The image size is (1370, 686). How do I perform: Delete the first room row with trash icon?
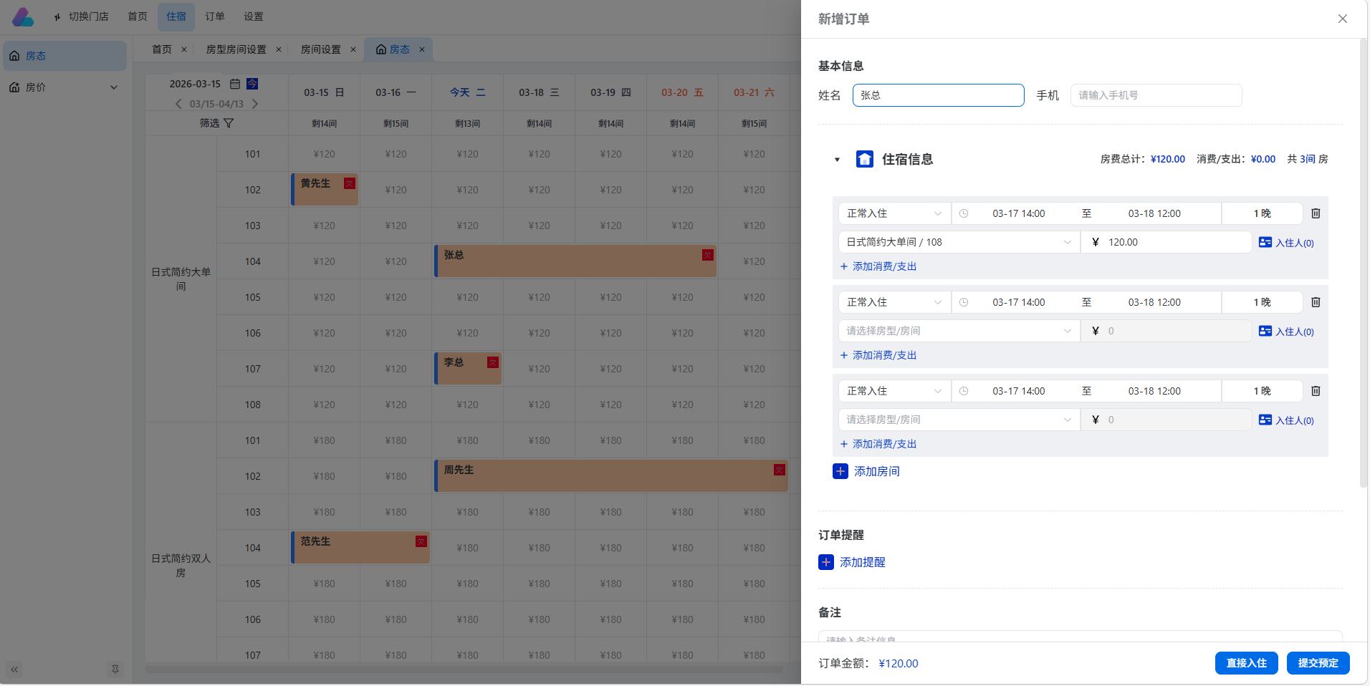click(x=1316, y=213)
